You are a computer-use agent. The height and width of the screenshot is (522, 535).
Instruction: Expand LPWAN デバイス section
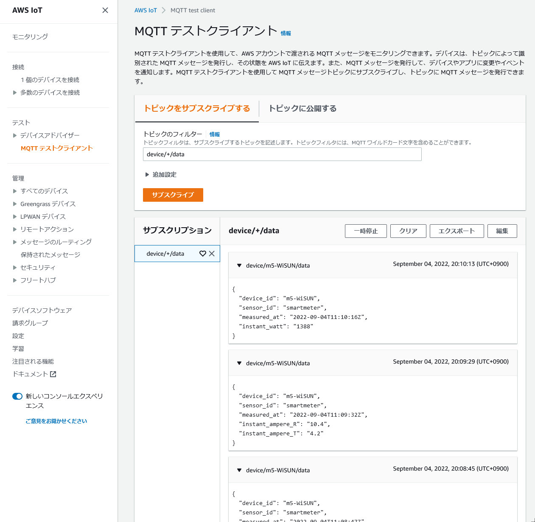pos(15,217)
